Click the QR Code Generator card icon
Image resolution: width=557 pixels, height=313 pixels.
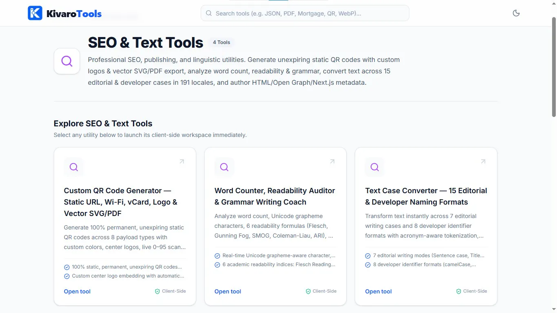pyautogui.click(x=74, y=167)
